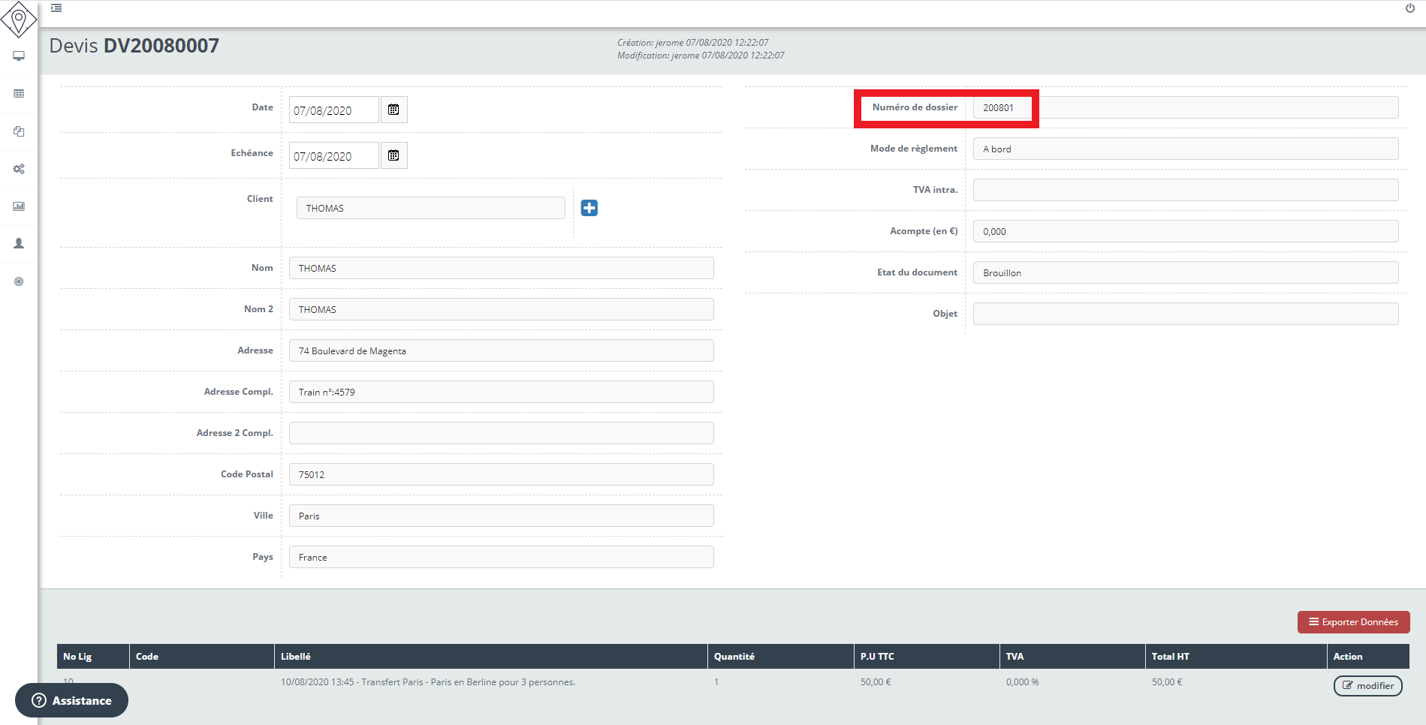Viewport: 1426px width, 725px height.
Task: Select the Mode de règlement field
Action: tap(1185, 149)
